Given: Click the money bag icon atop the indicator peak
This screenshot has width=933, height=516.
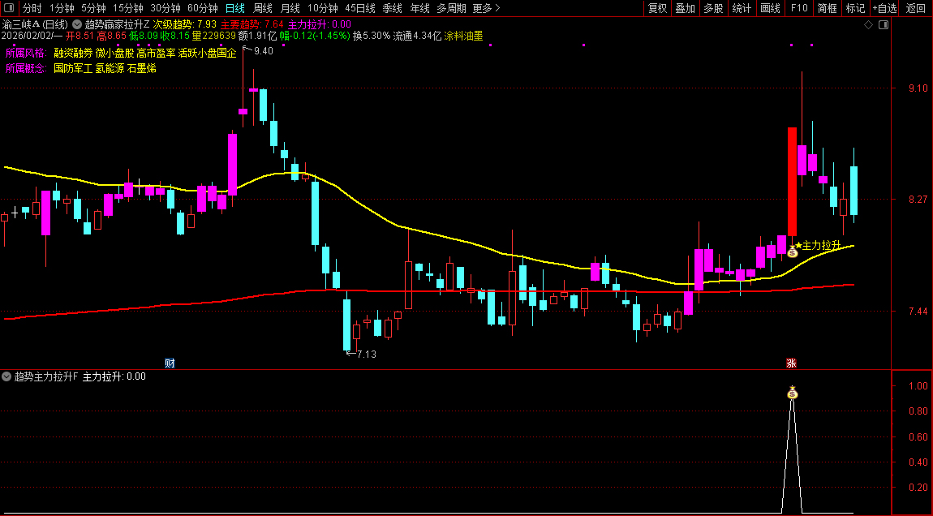Looking at the screenshot, I should tap(792, 392).
